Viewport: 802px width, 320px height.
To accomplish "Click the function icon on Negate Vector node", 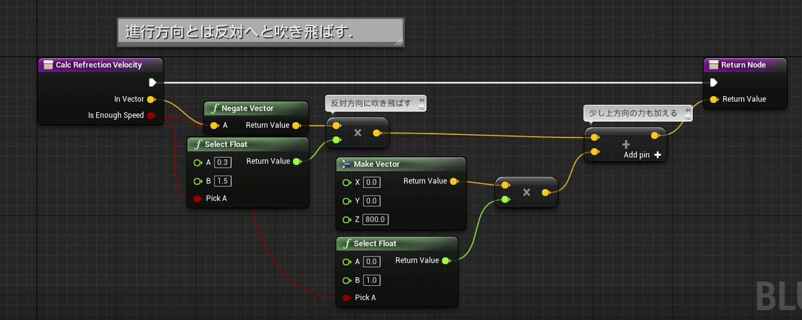I will point(215,108).
